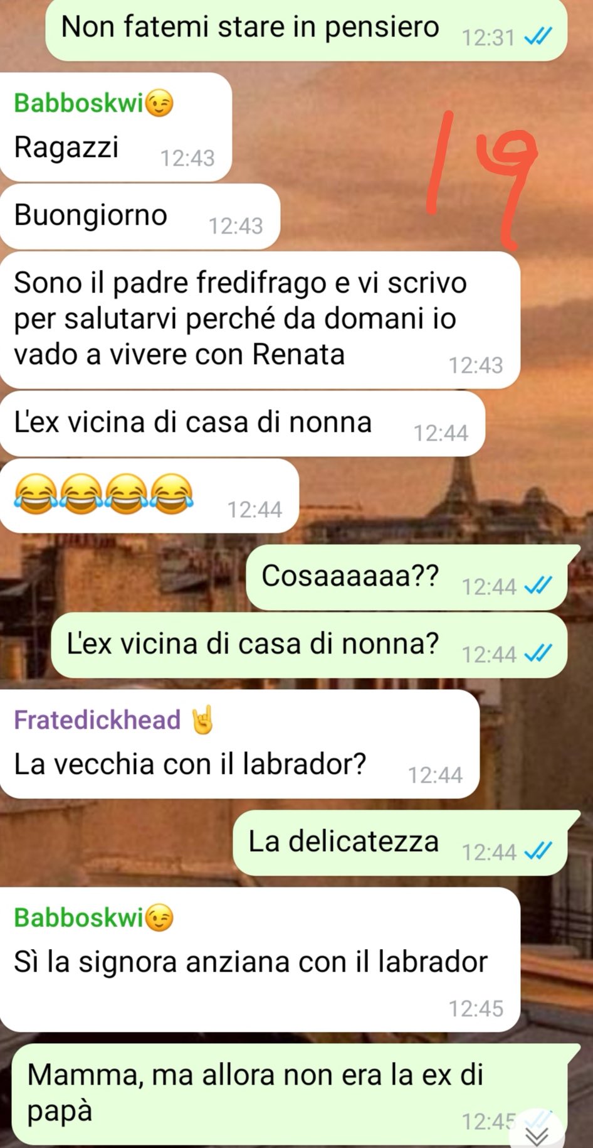Tap the rock hand emoji beside Fratedickhead

click(202, 721)
